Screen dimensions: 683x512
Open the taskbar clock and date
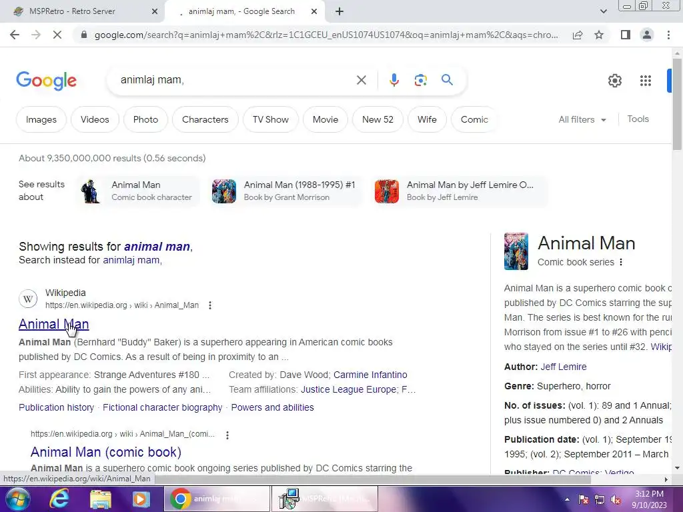649,499
